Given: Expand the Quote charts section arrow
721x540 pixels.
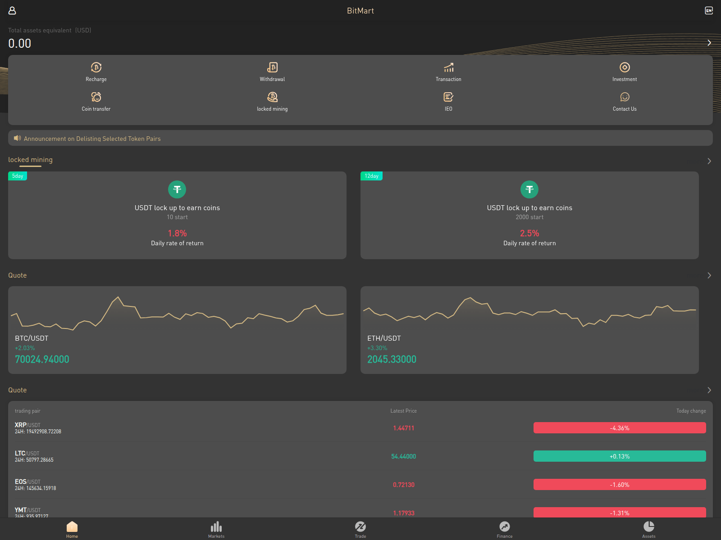Looking at the screenshot, I should 709,275.
